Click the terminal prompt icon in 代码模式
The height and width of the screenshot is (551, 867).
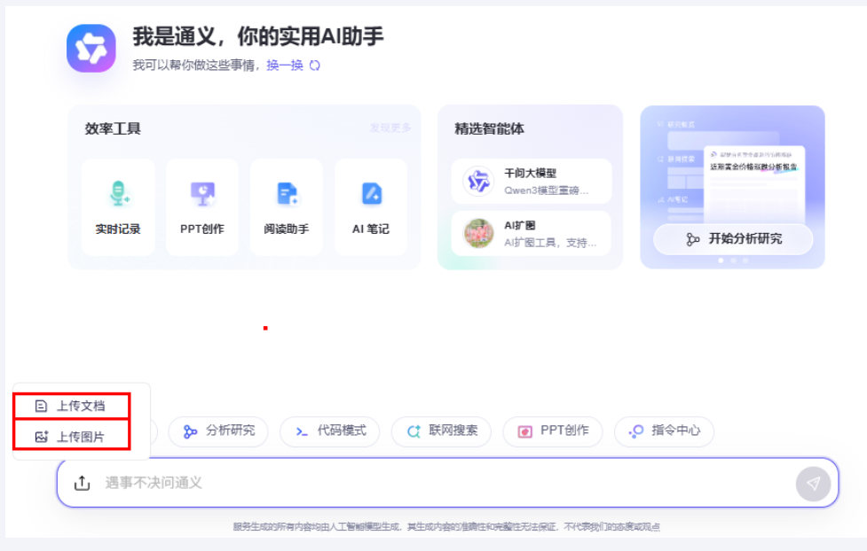coord(302,431)
